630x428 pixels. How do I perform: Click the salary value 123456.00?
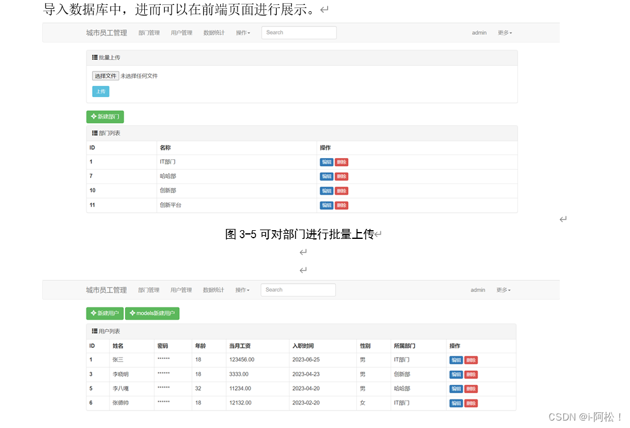click(x=242, y=360)
